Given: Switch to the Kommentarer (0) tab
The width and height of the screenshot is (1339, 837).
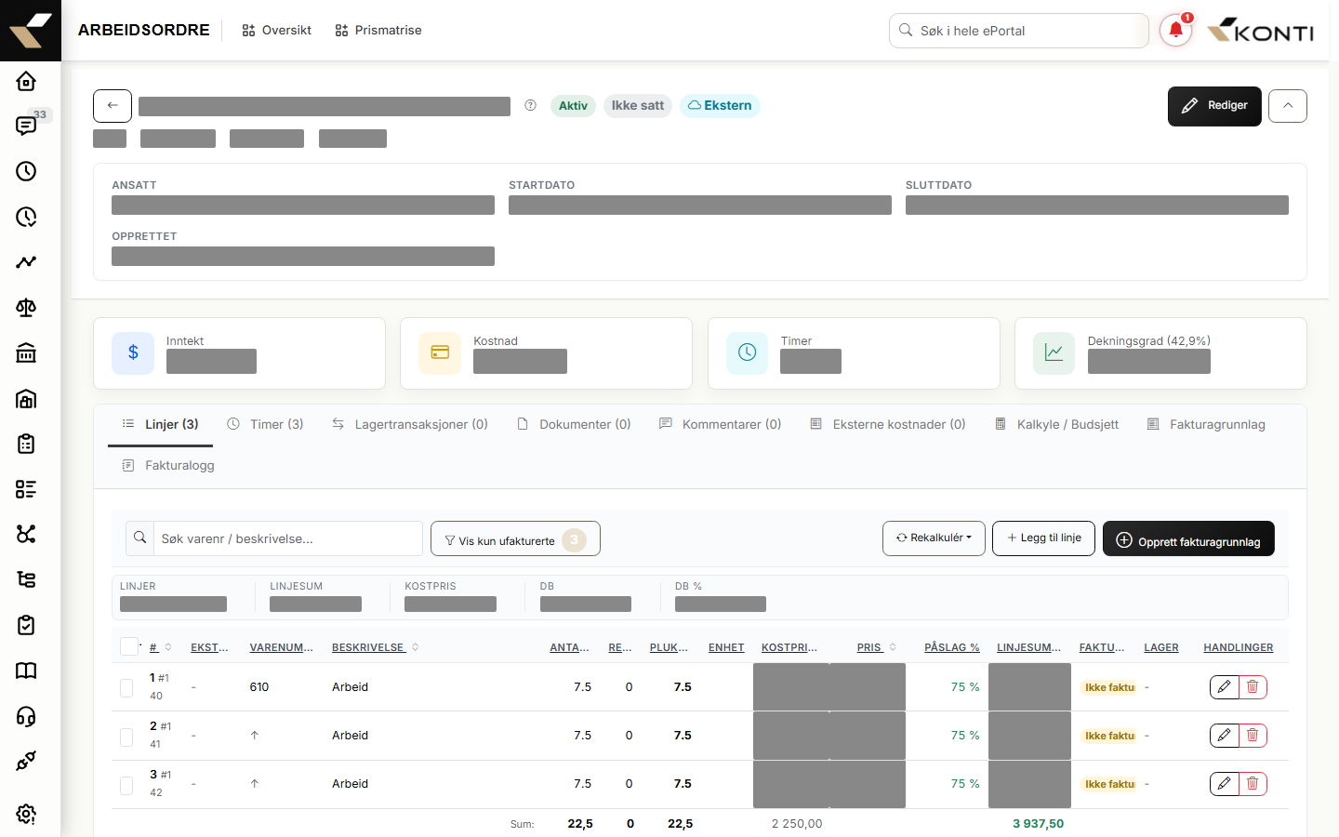Looking at the screenshot, I should (720, 424).
